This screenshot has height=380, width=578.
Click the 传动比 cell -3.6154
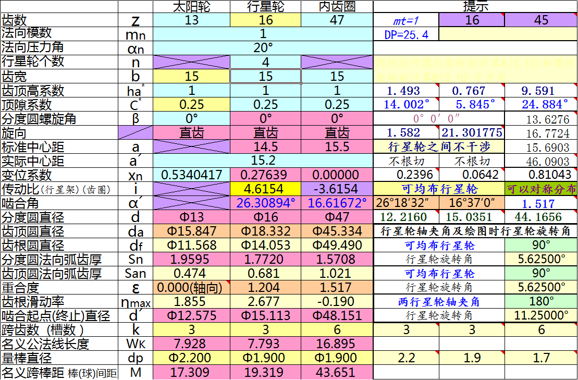[337, 189]
